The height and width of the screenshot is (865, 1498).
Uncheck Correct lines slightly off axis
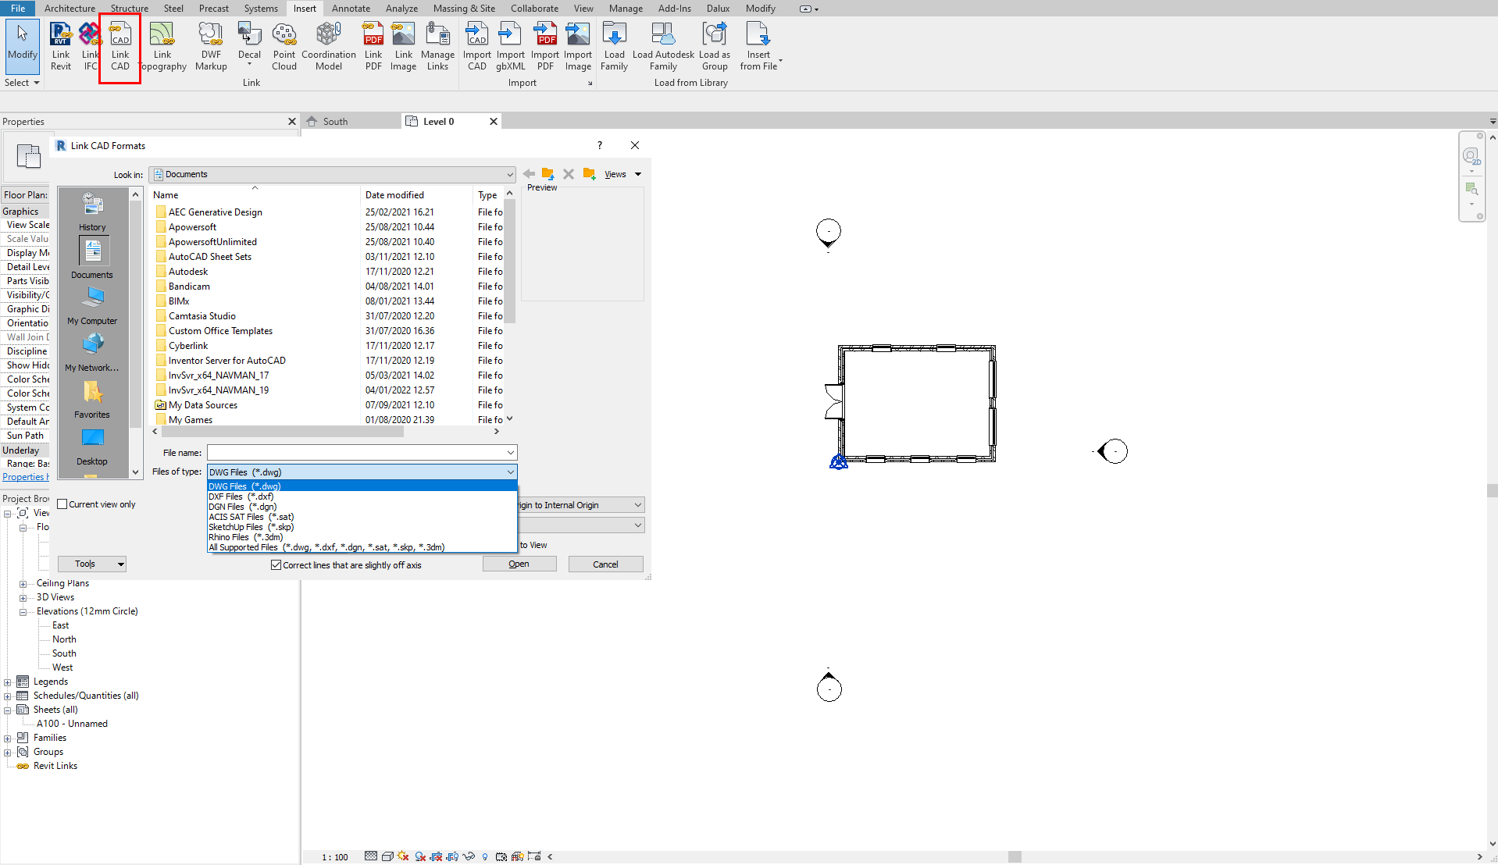click(x=276, y=565)
